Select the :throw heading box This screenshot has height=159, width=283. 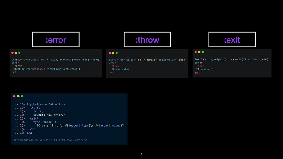[x=147, y=39]
